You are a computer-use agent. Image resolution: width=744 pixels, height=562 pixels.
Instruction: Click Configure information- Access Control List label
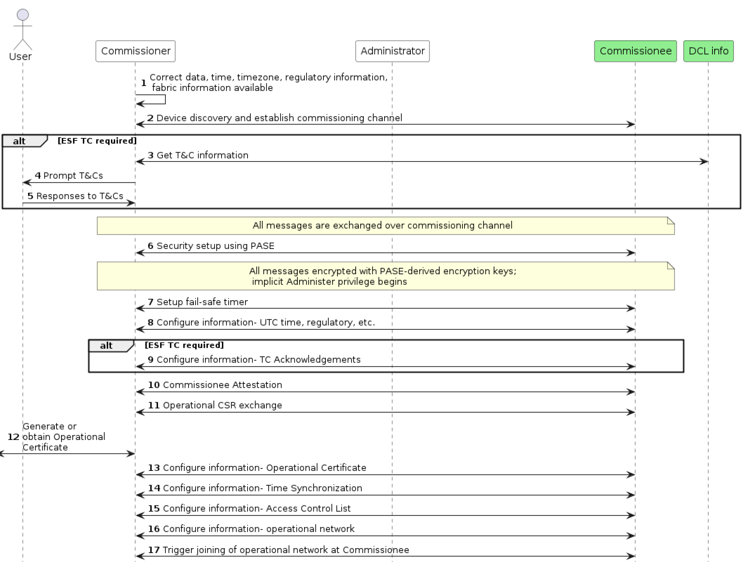click(x=256, y=509)
